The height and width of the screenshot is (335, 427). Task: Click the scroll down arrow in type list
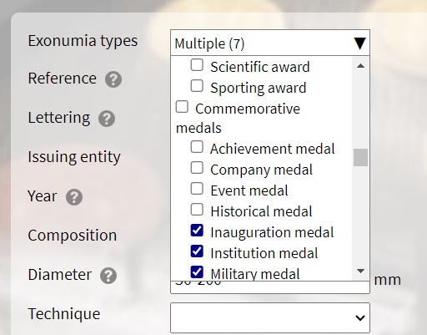click(360, 271)
